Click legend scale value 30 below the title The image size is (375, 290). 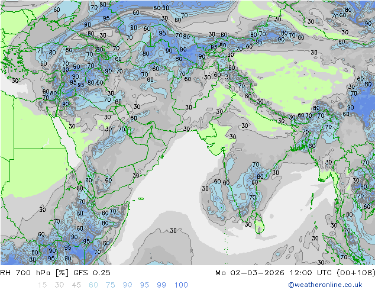[x=59, y=285]
